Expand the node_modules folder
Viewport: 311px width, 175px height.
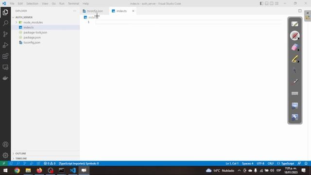[16, 22]
